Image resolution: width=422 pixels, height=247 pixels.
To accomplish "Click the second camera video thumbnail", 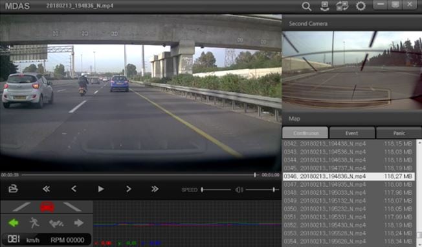I will (x=351, y=70).
